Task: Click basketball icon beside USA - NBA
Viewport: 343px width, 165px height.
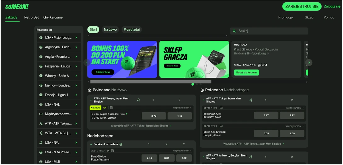Action: (41, 152)
